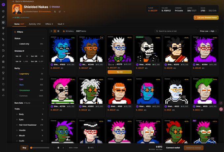Screen dimensions: 224x152
Task: Open the key tool icon in sidebar
Action: pos(3,56)
